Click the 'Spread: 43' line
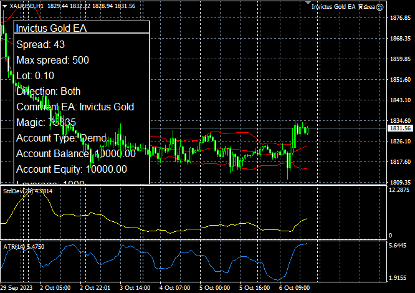This screenshot has height=293, width=415. coord(41,44)
